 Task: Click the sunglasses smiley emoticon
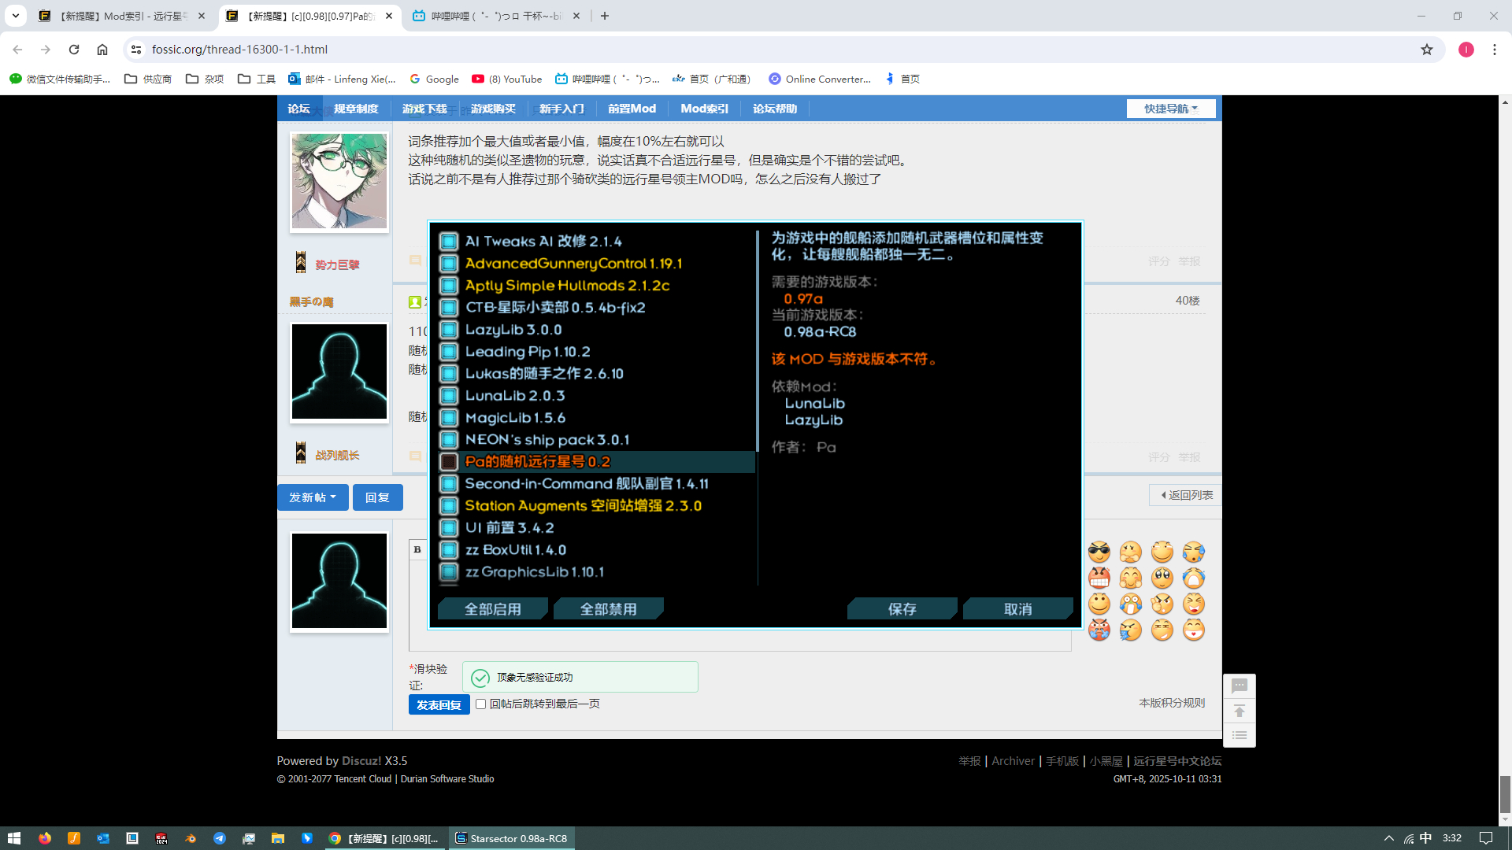1099,552
